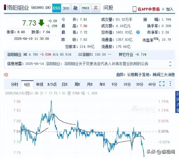179x158 pixels.
Task: Open the 其它行业 sector link
Action: [x=126, y=55]
